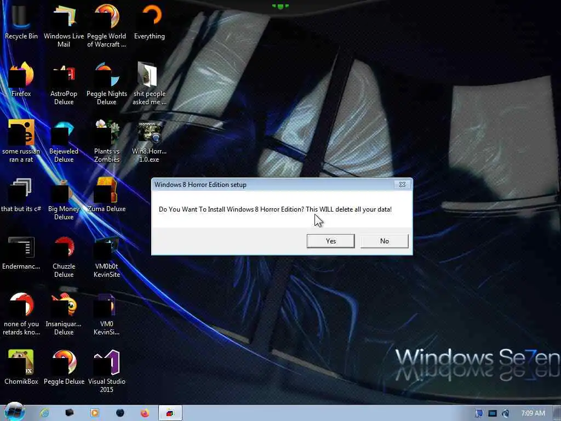Screen dimensions: 561x421
Task: Click the tray icon next to the clock
Action: point(505,413)
